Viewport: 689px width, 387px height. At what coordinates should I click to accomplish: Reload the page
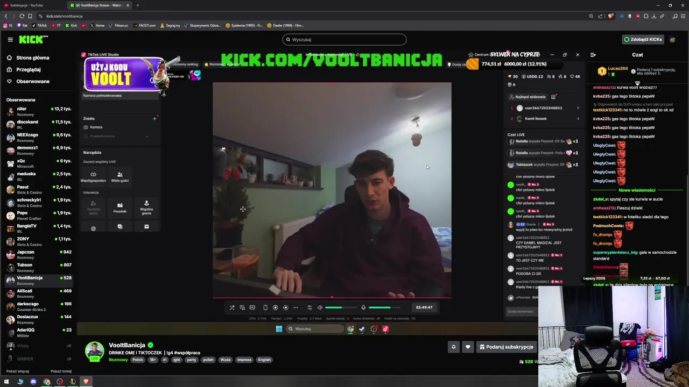point(22,16)
